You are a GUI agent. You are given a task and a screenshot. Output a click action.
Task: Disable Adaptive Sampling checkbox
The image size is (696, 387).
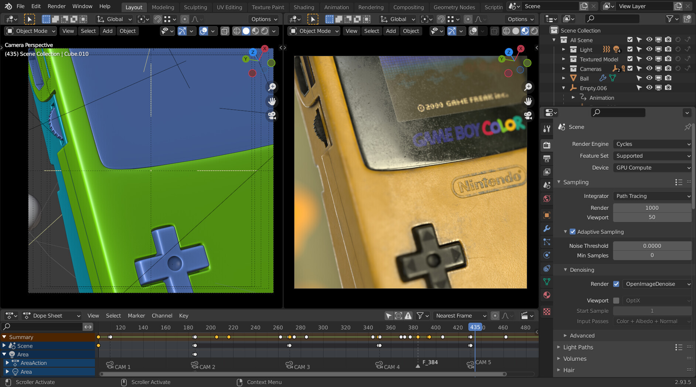click(x=572, y=232)
